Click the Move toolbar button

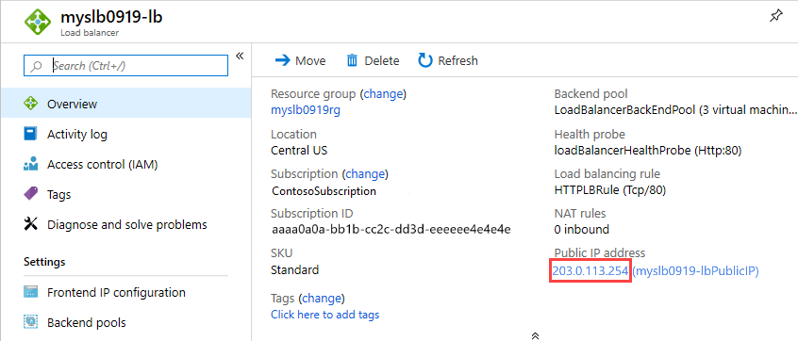(x=300, y=61)
